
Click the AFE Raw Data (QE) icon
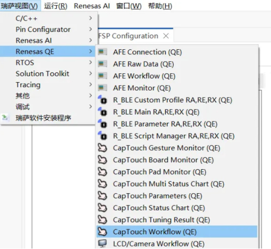pyautogui.click(x=103, y=64)
